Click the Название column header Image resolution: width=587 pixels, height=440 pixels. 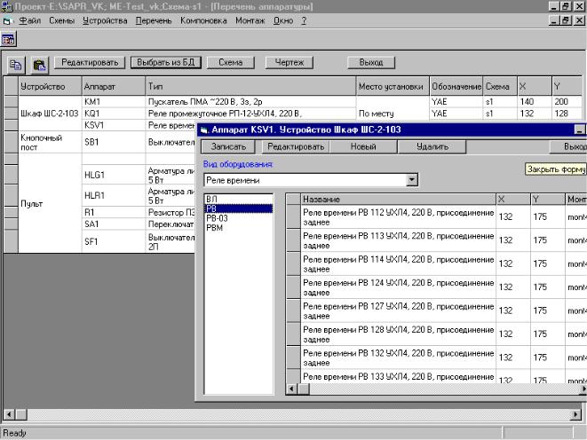[x=397, y=200]
